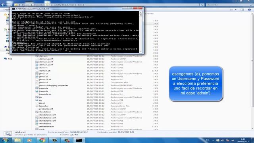Sort by the Tamaño column header
Viewport: 254px width, 143px height.
point(149,14)
